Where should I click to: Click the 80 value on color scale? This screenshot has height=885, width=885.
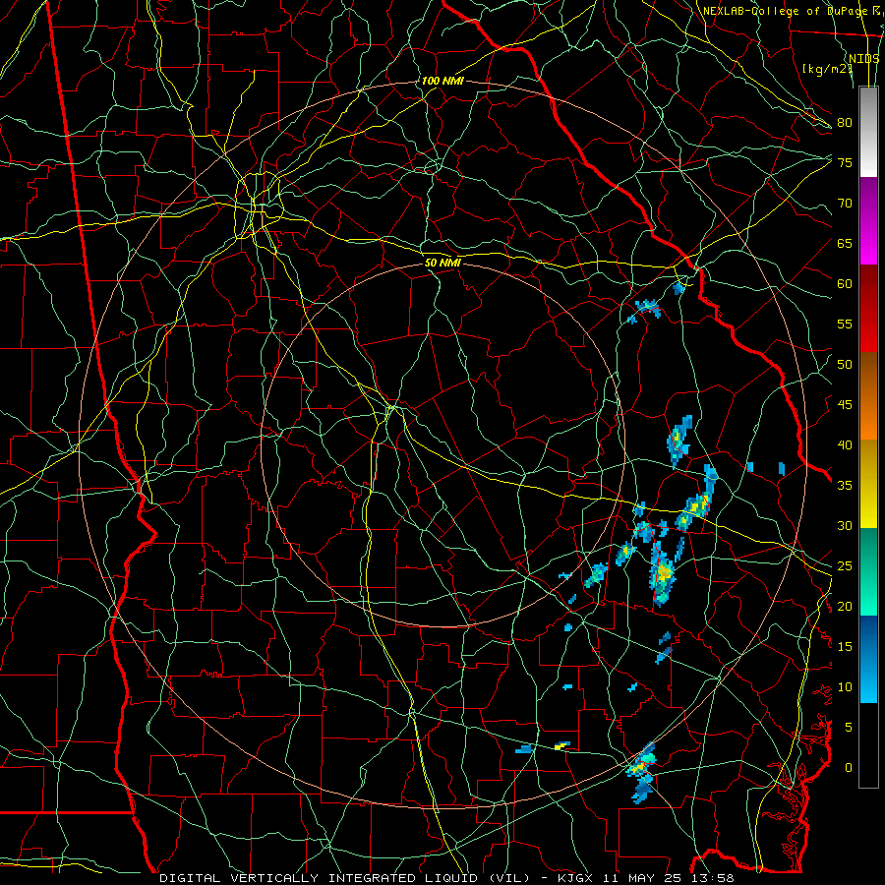point(845,123)
